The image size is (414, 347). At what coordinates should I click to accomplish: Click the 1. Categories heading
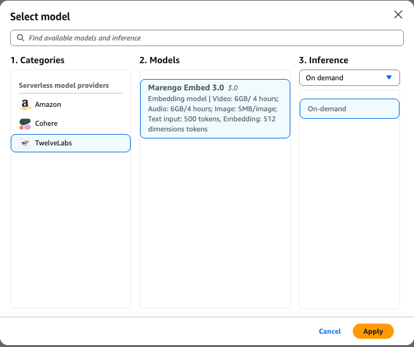pos(37,60)
